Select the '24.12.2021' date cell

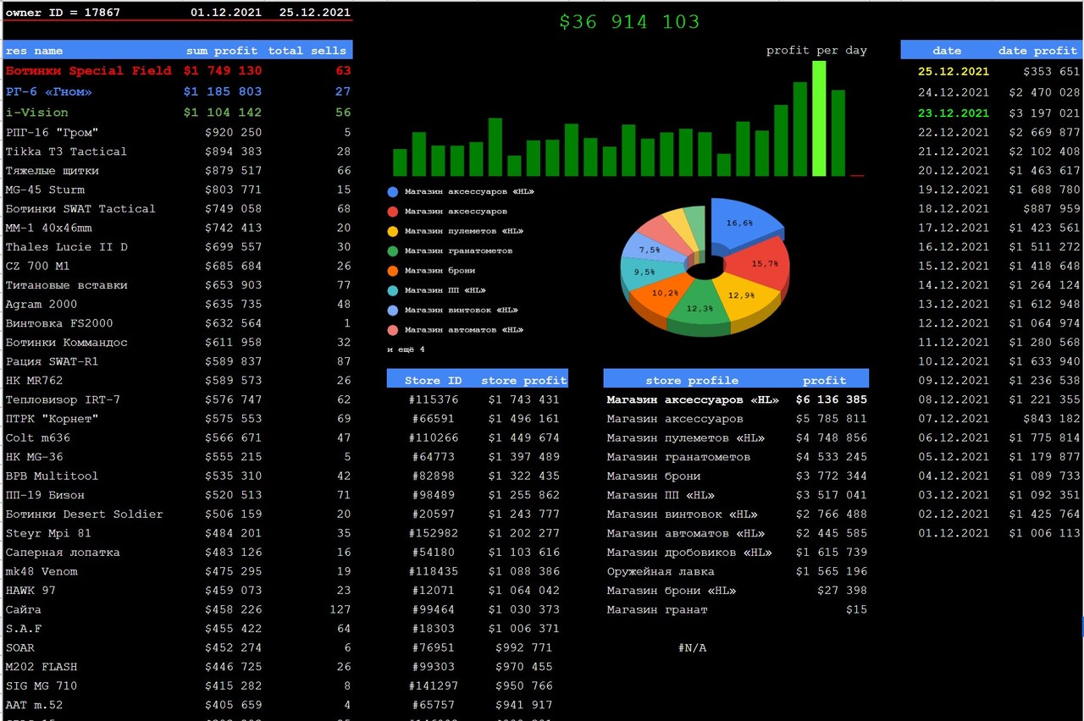[x=954, y=92]
